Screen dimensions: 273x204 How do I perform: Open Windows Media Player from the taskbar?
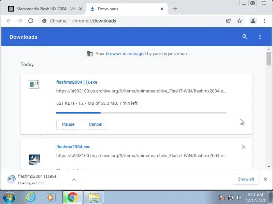(x=51, y=198)
